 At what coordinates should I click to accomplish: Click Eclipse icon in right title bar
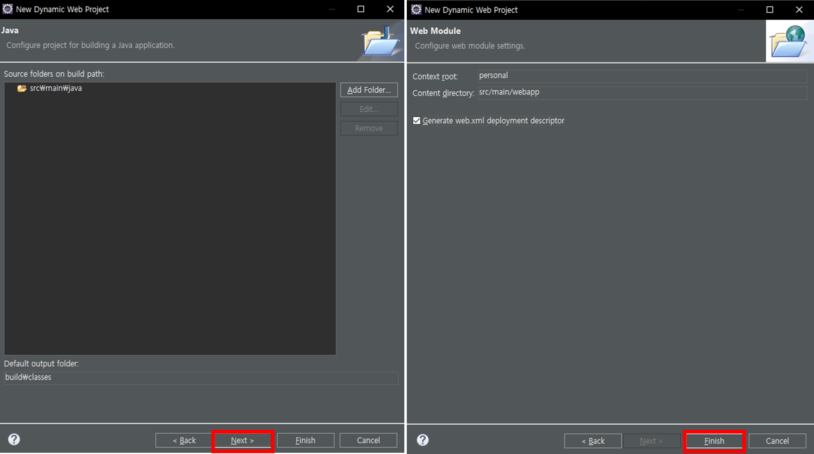[416, 9]
